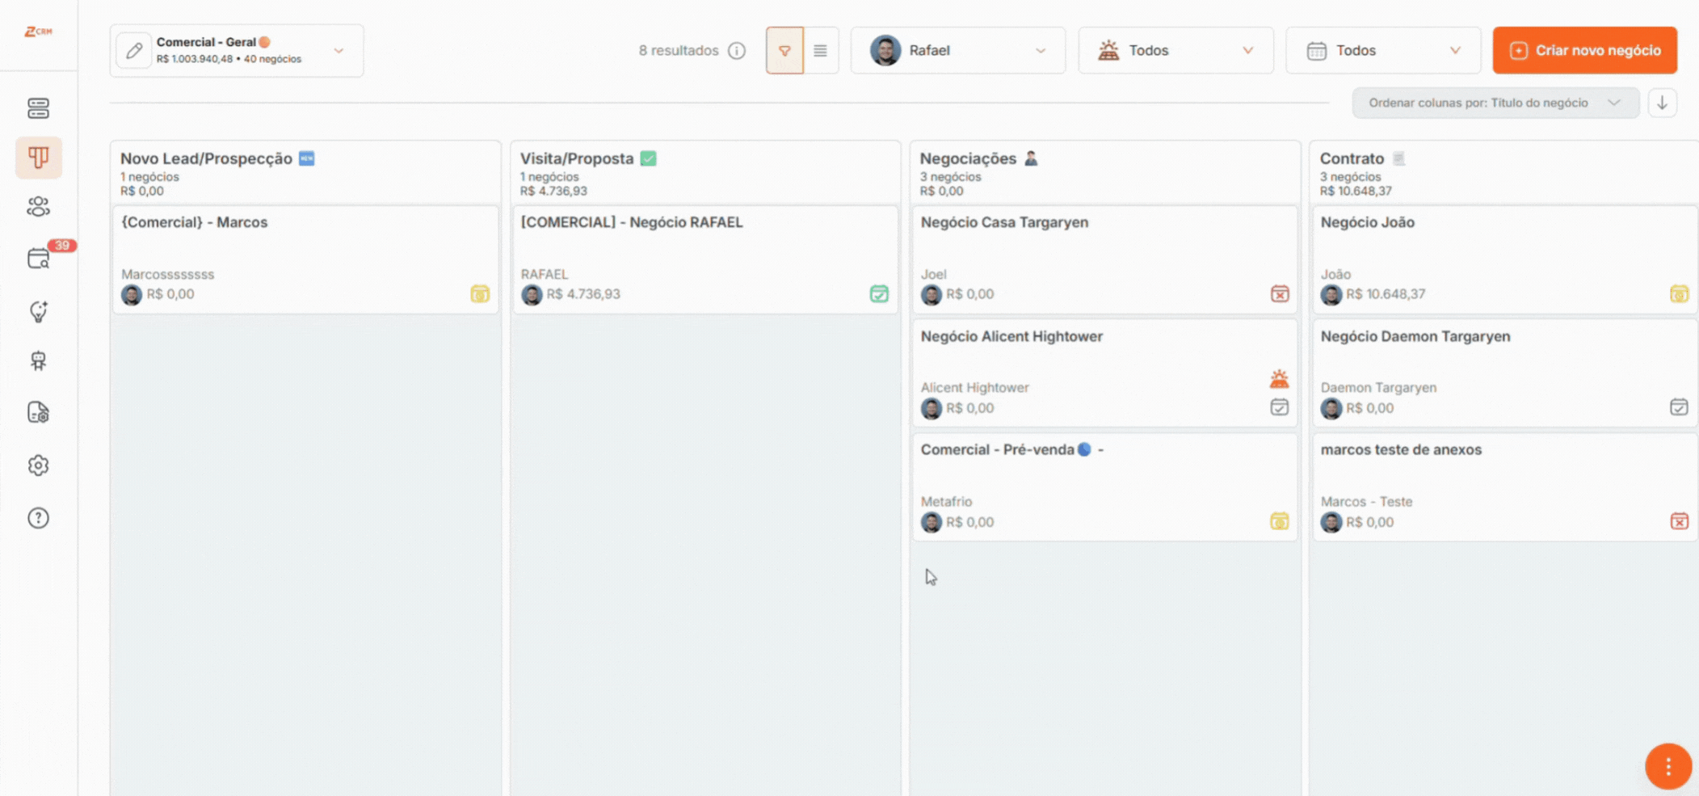Open the kanban funnel view in sidebar

tap(38, 157)
